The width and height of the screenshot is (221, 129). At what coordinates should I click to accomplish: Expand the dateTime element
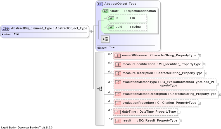179,112
